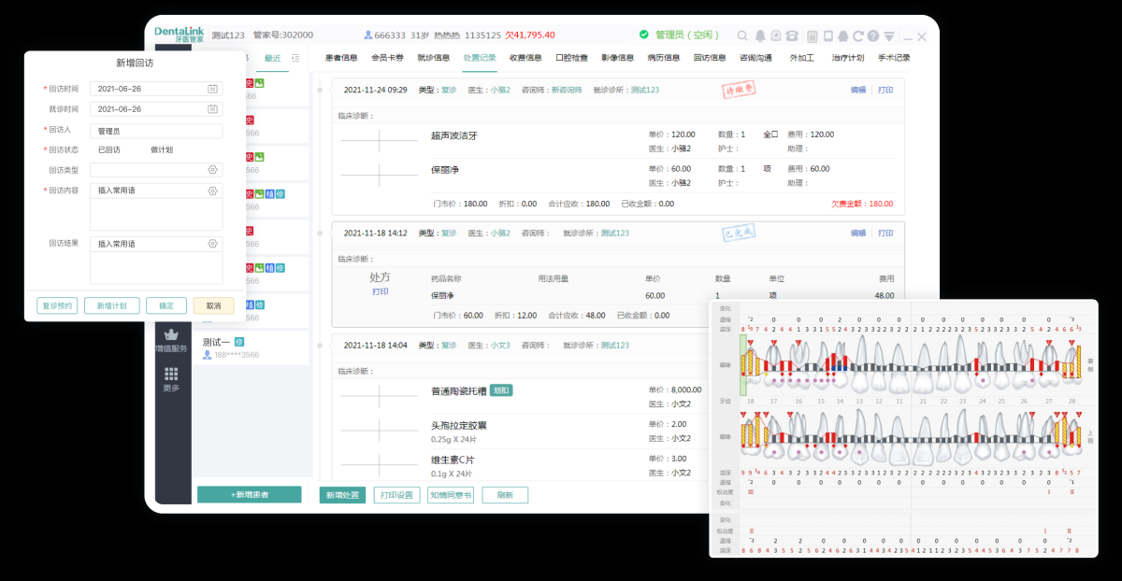
Task: Open 增值服务 crown icon in sidebar
Action: point(171,335)
